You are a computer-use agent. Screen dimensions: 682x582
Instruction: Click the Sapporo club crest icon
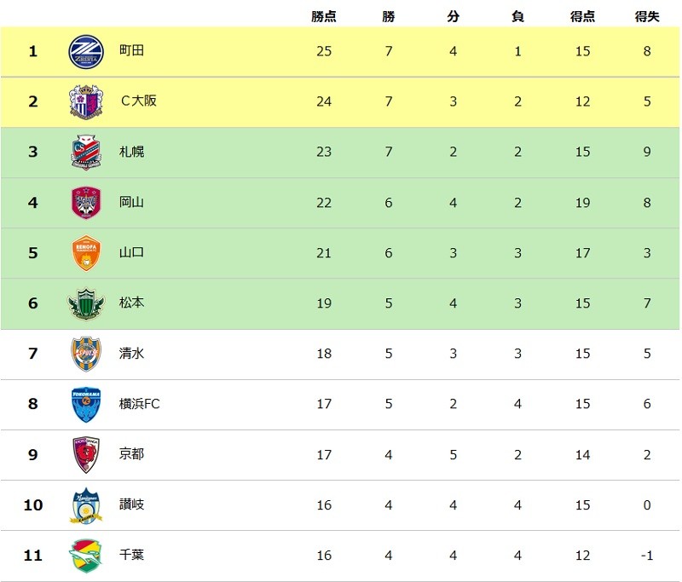(85, 152)
